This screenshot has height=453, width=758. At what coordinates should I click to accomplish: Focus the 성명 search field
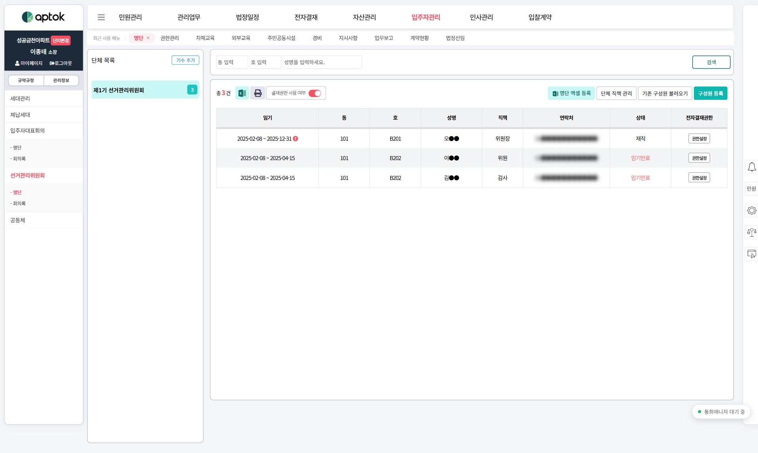point(322,62)
